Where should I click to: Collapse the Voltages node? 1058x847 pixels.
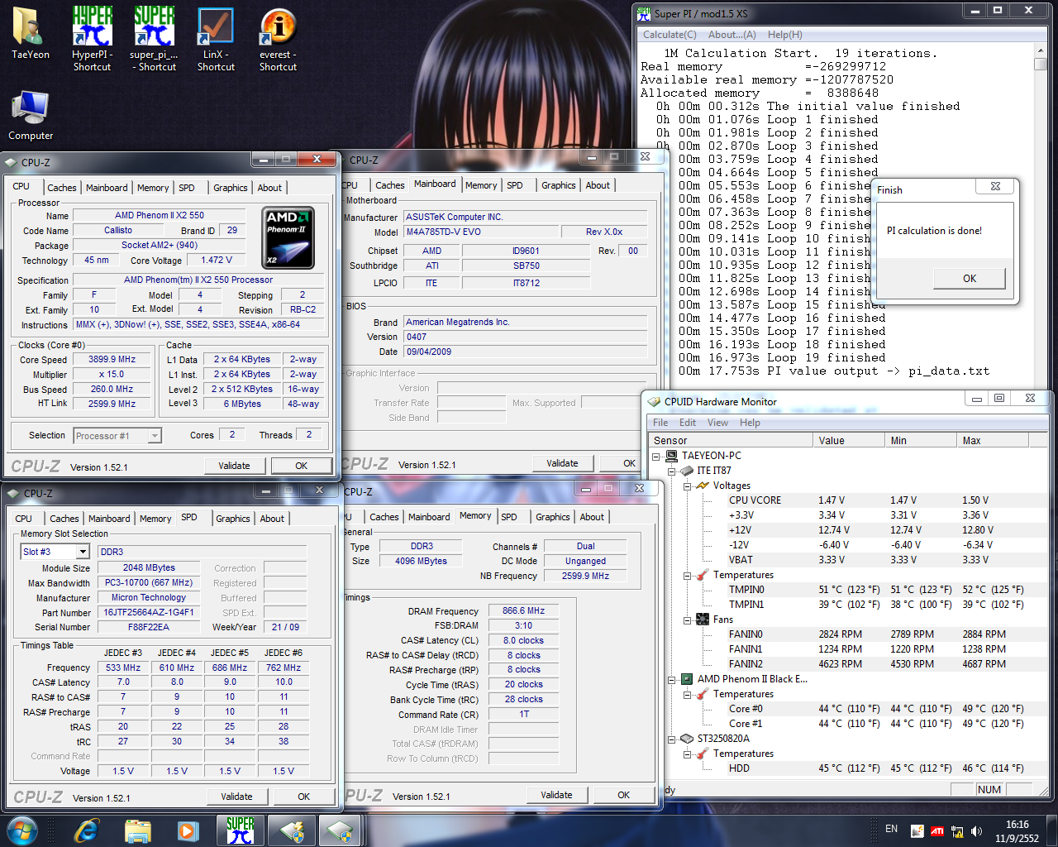(x=687, y=486)
